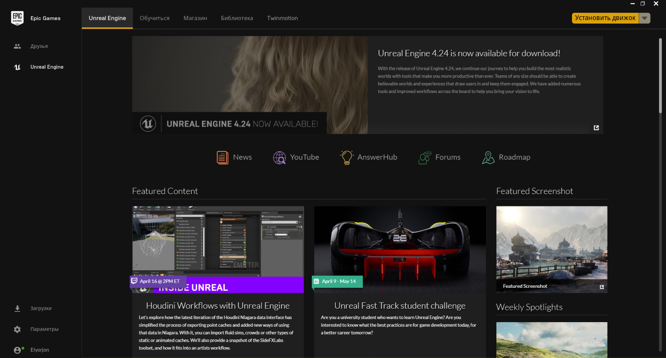Click the vertical scrollbar on the right
Viewport: 666px width, 358px height.
(660, 75)
